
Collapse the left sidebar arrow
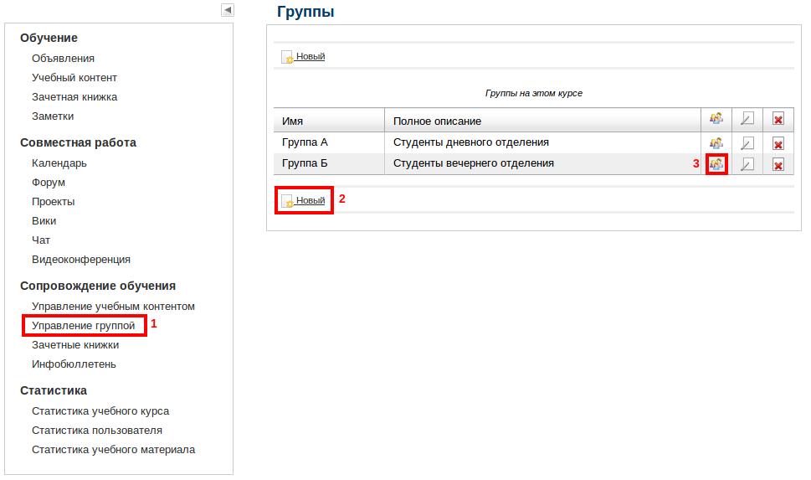tap(228, 10)
